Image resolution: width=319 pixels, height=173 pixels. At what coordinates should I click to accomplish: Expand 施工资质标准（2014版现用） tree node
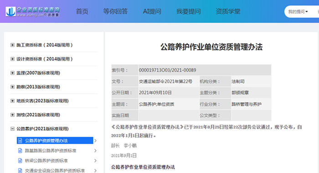pyautogui.click(x=12, y=45)
